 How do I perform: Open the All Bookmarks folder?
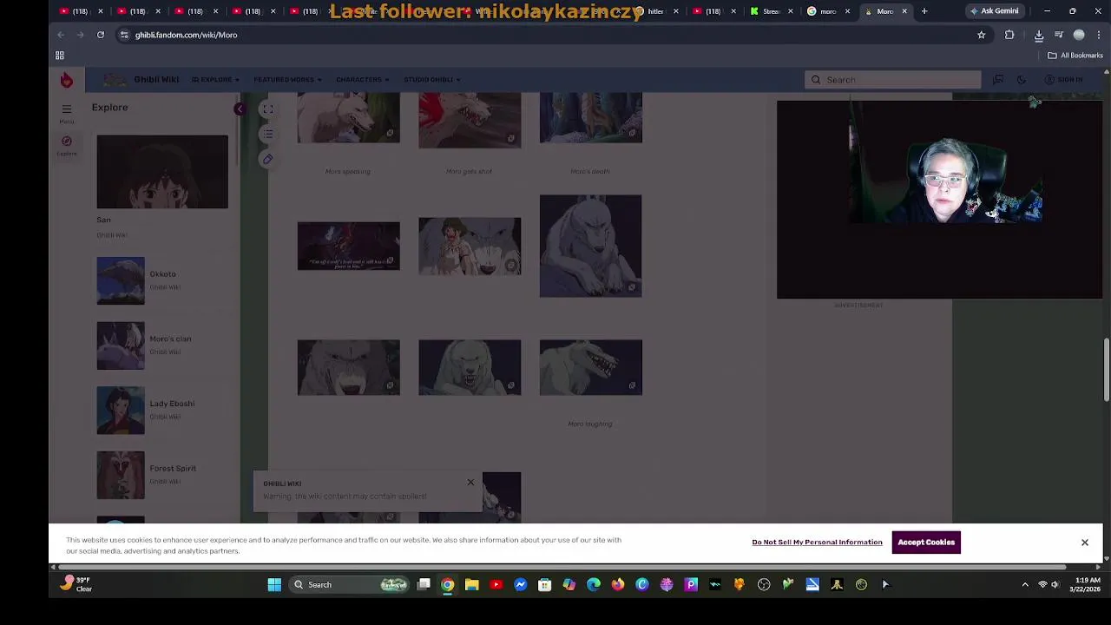1075,56
